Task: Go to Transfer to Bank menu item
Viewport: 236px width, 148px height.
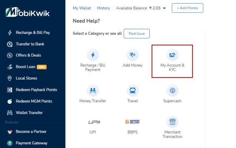Action: coord(30,44)
